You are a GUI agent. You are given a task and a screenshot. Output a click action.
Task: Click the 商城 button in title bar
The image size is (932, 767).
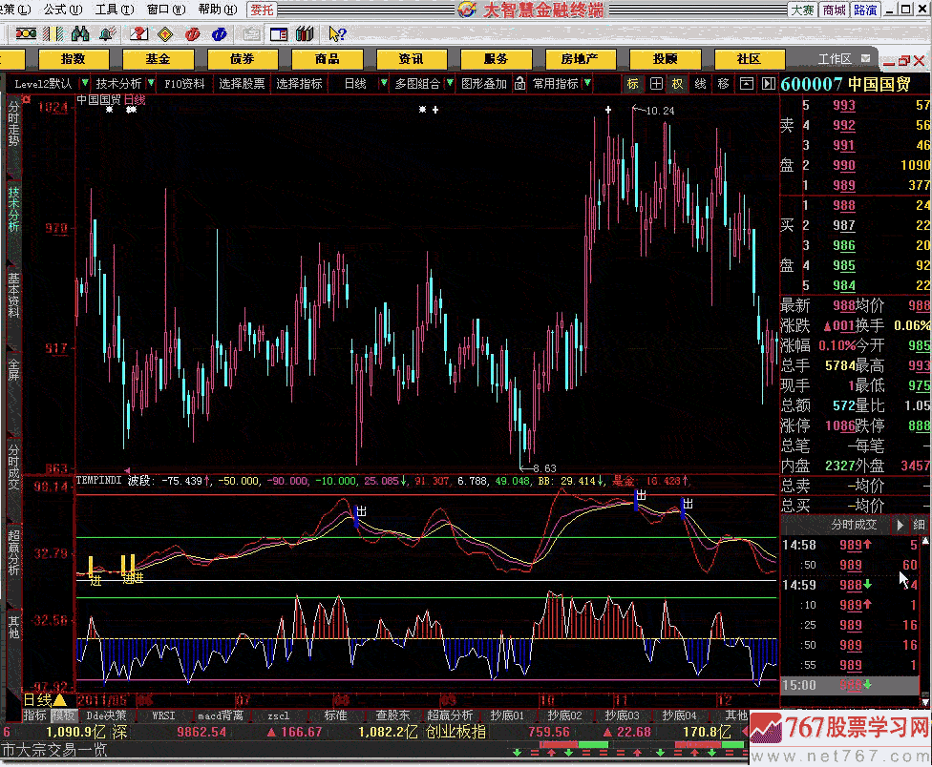(834, 10)
